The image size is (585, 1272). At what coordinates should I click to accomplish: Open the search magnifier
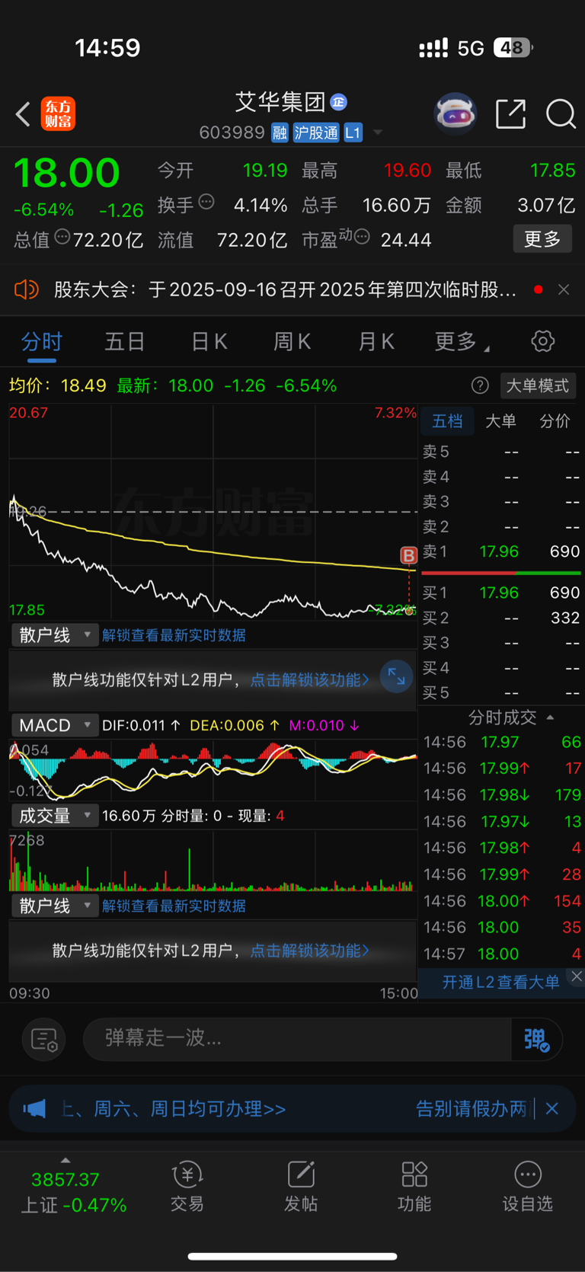tap(561, 114)
